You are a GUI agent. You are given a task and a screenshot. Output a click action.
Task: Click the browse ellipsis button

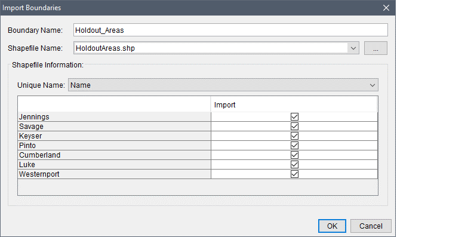coord(375,48)
